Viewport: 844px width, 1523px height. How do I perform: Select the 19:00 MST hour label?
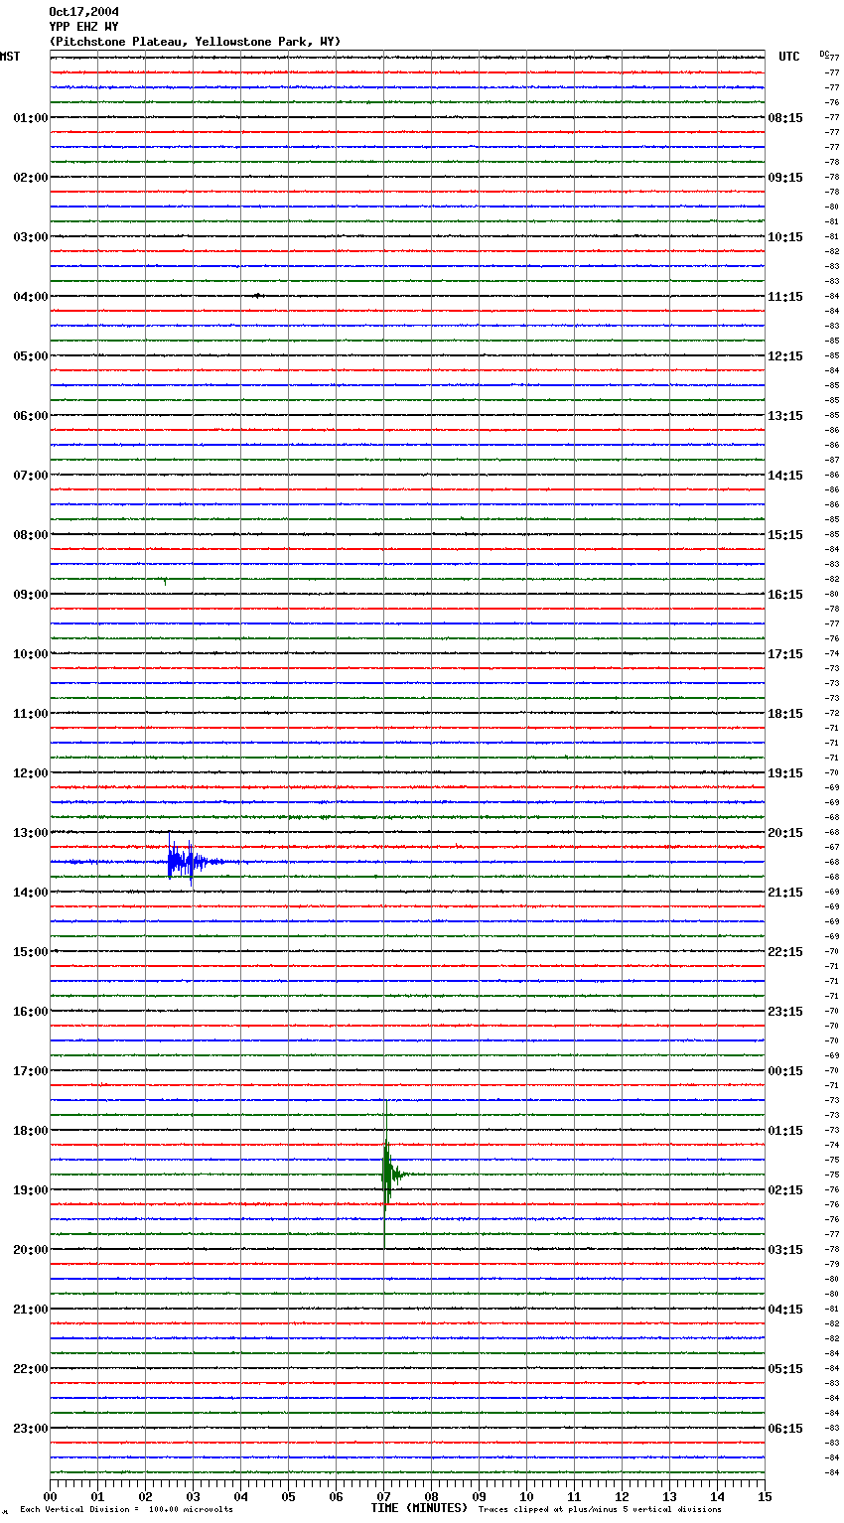pyautogui.click(x=31, y=1190)
